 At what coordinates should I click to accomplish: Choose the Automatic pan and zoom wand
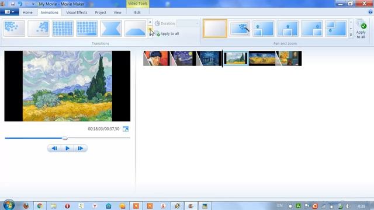(239, 29)
